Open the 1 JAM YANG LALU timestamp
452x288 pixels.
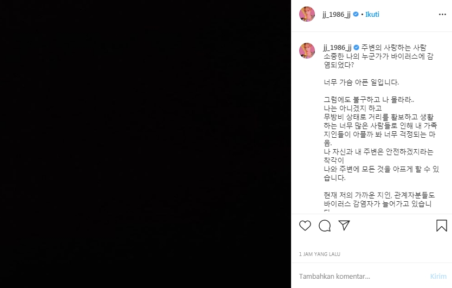tap(319, 254)
